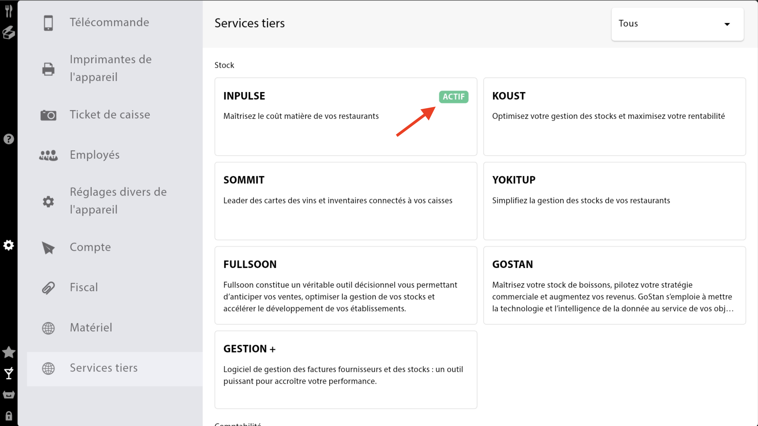Viewport: 758px width, 426px height.
Task: Choose the GESTION + service card
Action: point(345,369)
